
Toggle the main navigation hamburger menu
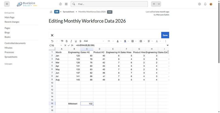(x=7, y=4)
